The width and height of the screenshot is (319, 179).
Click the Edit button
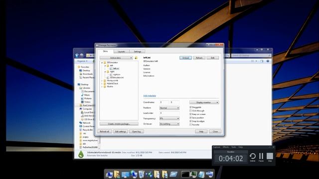point(213,58)
